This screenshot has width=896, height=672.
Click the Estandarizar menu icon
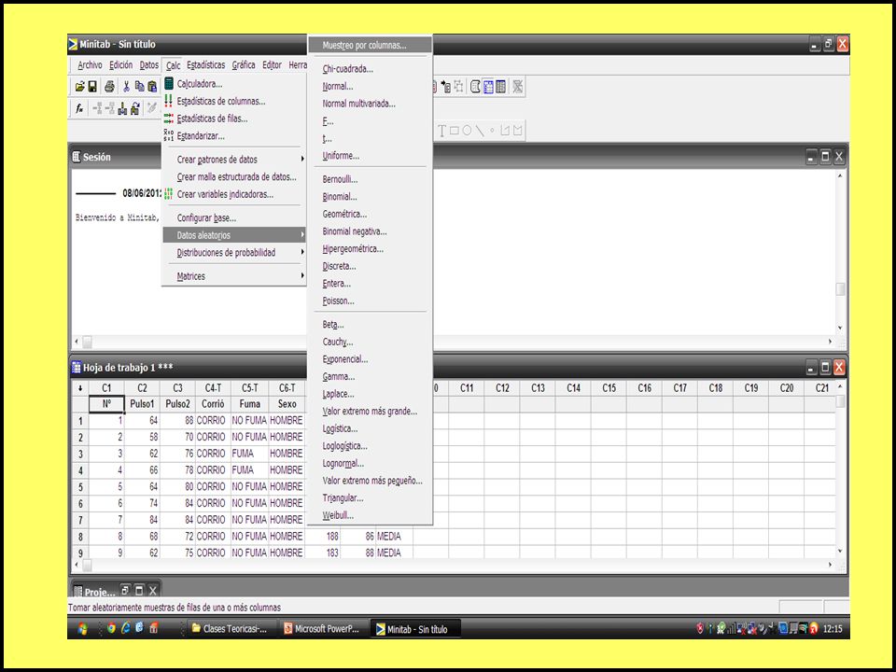click(169, 135)
